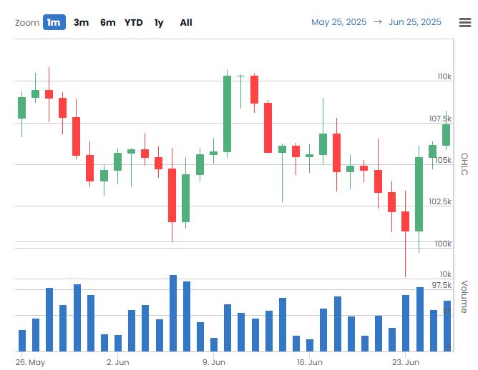The image size is (478, 370).
Task: Switch zoom to 6m range
Action: pos(107,22)
